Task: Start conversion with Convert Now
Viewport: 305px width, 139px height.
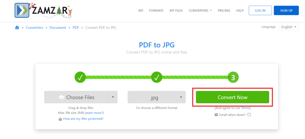Action: [232, 97]
